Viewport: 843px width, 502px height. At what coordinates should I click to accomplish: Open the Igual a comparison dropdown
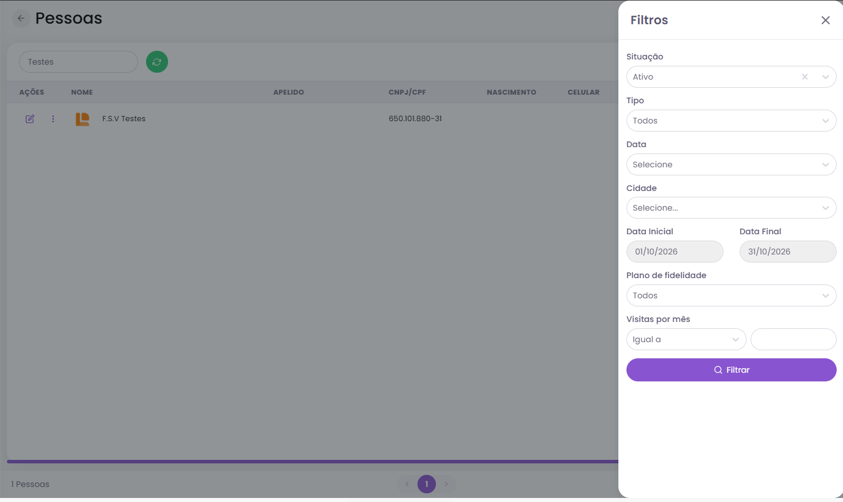click(686, 339)
